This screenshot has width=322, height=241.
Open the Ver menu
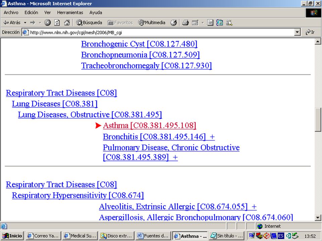(47, 12)
